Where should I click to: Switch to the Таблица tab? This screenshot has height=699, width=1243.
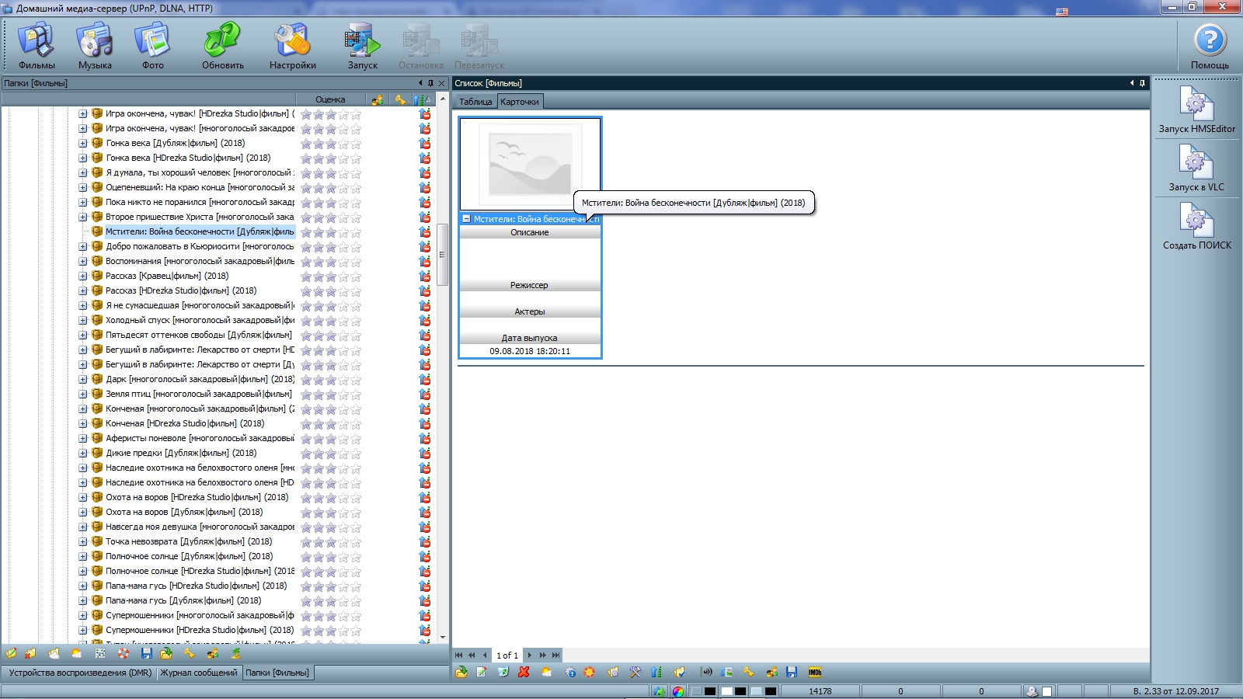[475, 102]
